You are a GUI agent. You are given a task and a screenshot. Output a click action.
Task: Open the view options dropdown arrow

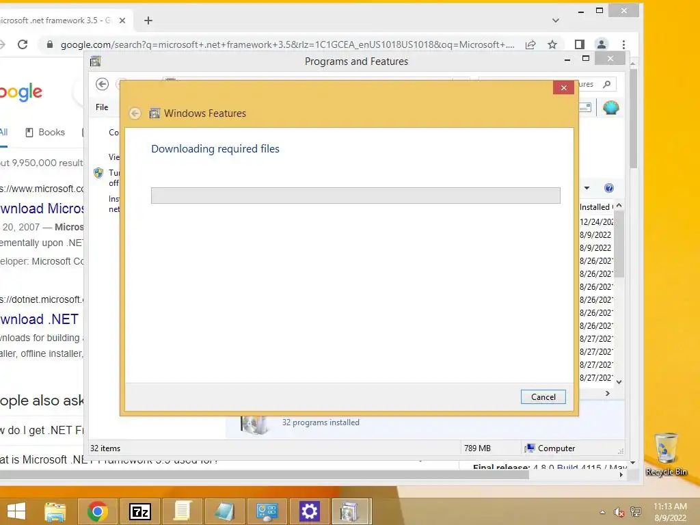[x=587, y=188]
